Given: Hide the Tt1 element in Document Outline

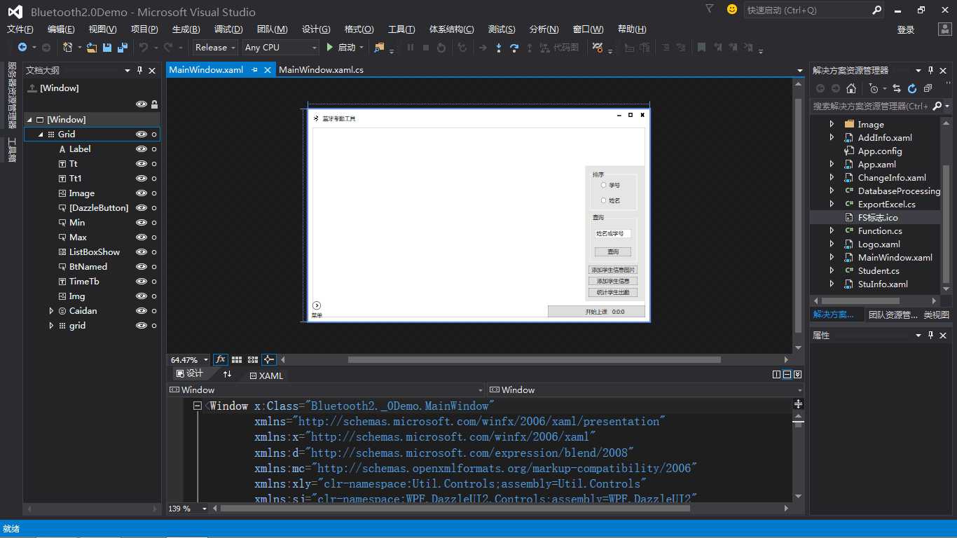Looking at the screenshot, I should coord(142,179).
